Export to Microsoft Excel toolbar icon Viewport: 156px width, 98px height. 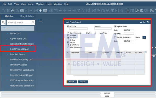pyautogui.click(x=27, y=10)
